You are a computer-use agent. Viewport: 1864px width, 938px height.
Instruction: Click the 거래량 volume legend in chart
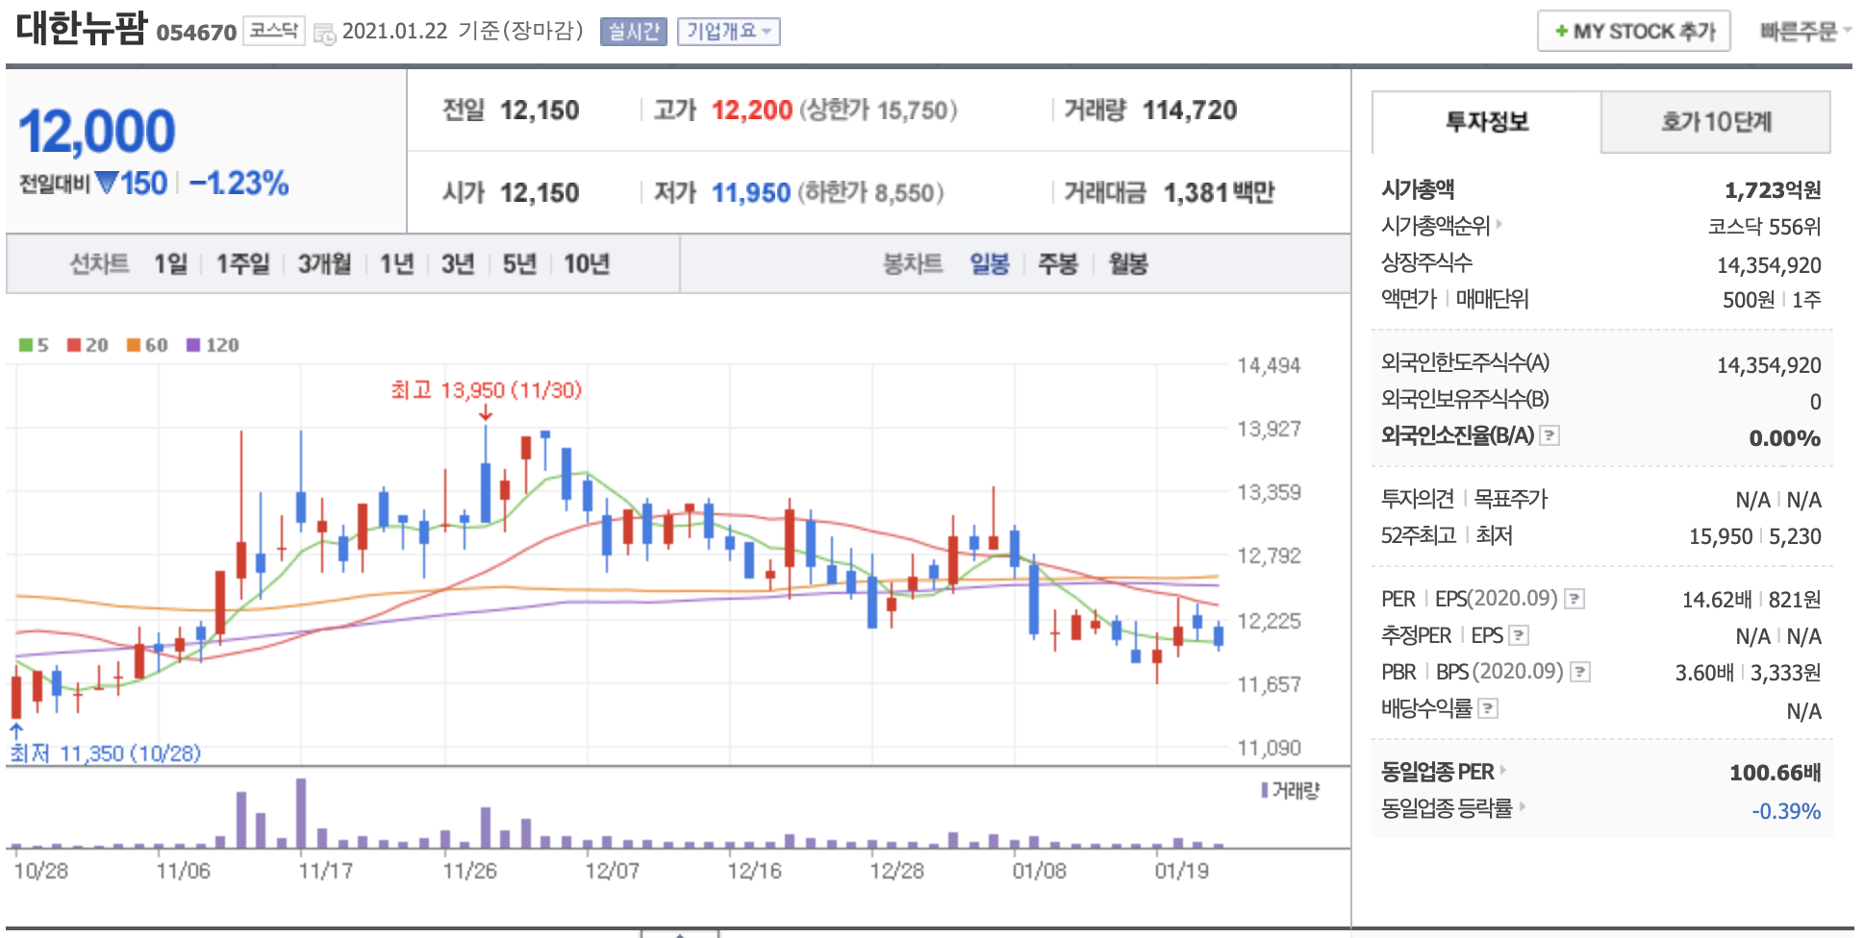point(1291,790)
